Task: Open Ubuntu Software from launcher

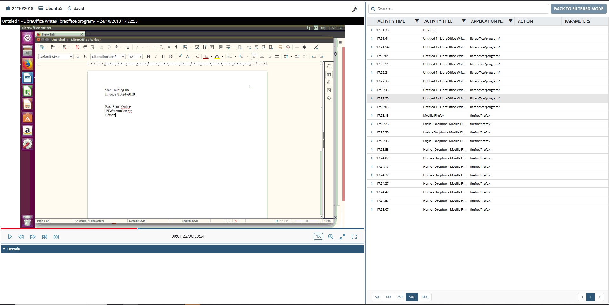Action: (x=28, y=118)
